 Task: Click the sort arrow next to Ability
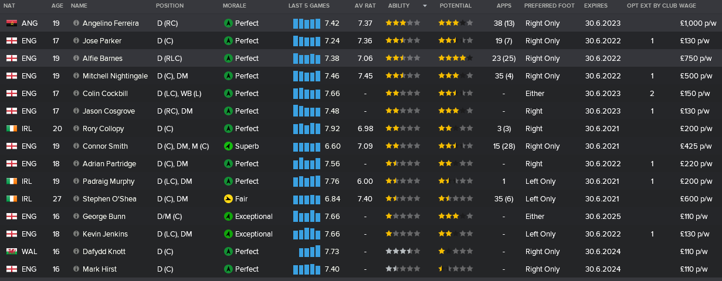point(425,6)
